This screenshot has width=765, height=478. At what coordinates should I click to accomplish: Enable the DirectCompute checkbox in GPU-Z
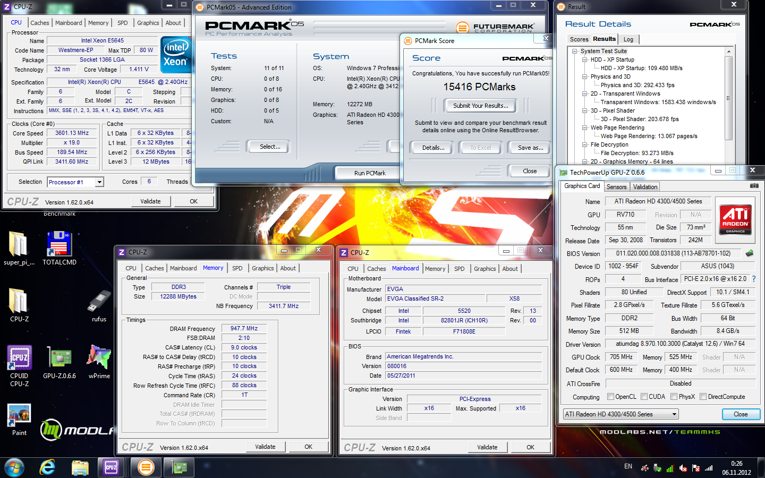click(703, 397)
